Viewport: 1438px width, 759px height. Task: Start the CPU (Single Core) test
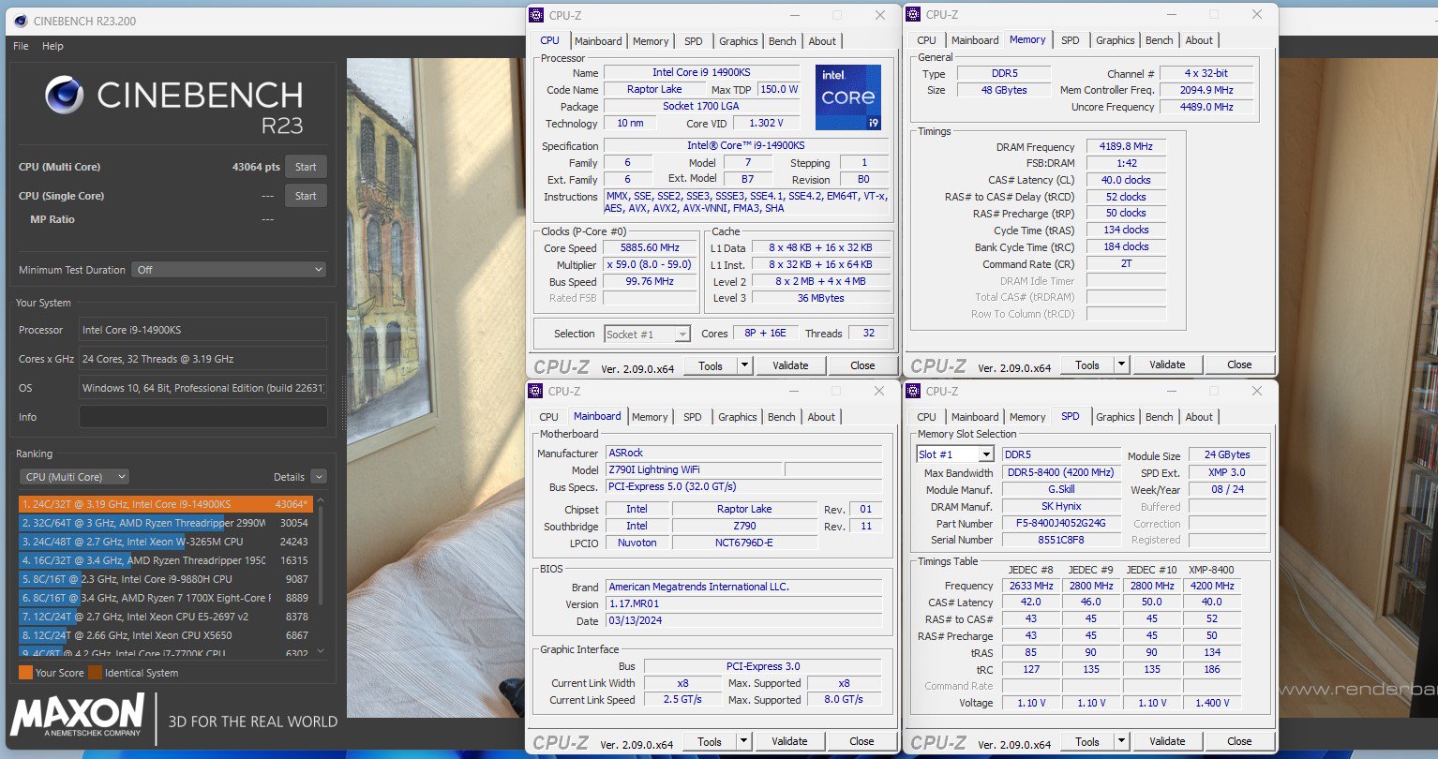coord(306,196)
